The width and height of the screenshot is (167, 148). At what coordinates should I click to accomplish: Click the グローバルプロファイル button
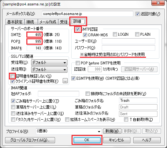coord(30,140)
